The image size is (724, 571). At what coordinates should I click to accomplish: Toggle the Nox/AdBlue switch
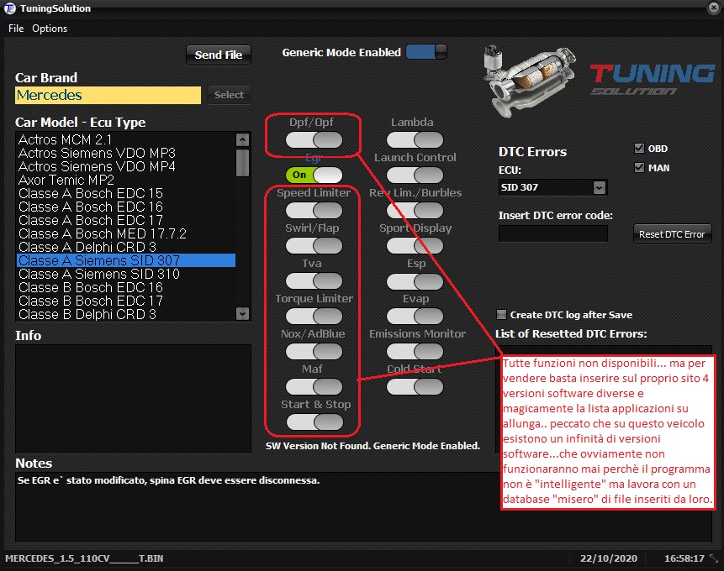coord(314,352)
